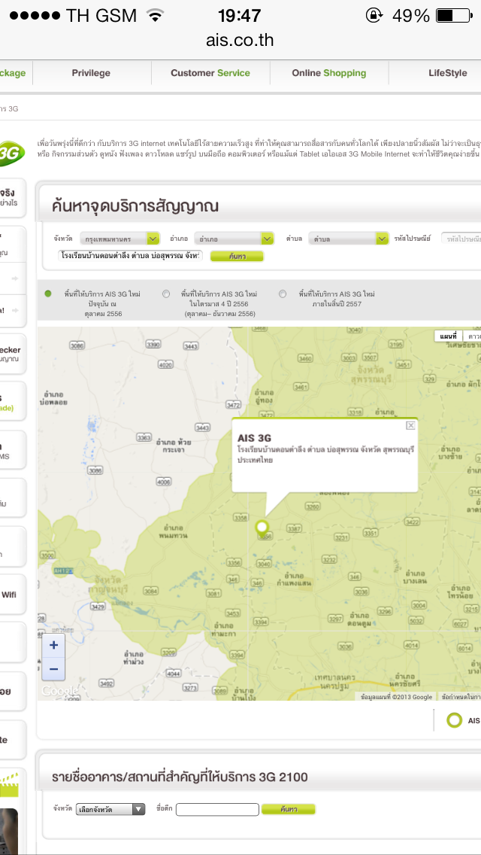Tap the battery icon in status bar
The width and height of the screenshot is (481, 855).
click(454, 15)
